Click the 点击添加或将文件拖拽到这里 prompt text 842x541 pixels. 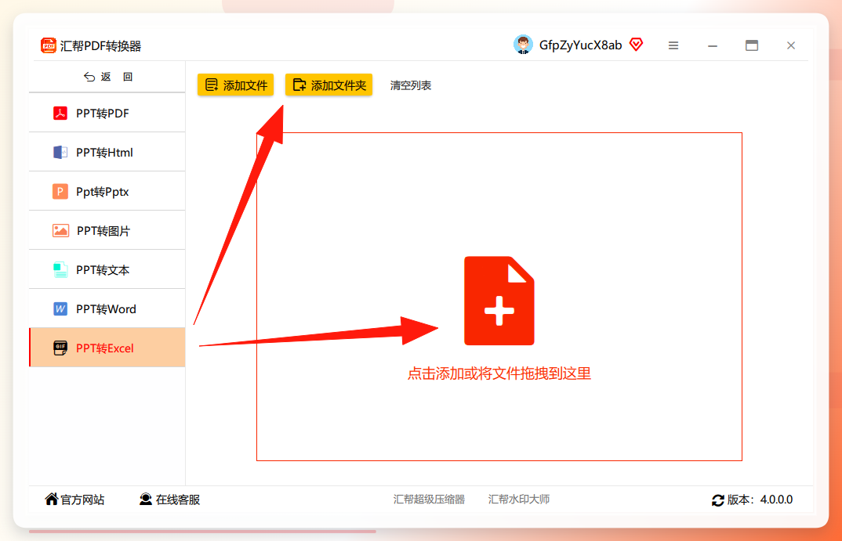499,373
